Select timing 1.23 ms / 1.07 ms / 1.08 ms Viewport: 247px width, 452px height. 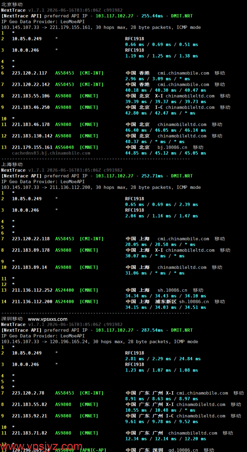tap(162, 370)
